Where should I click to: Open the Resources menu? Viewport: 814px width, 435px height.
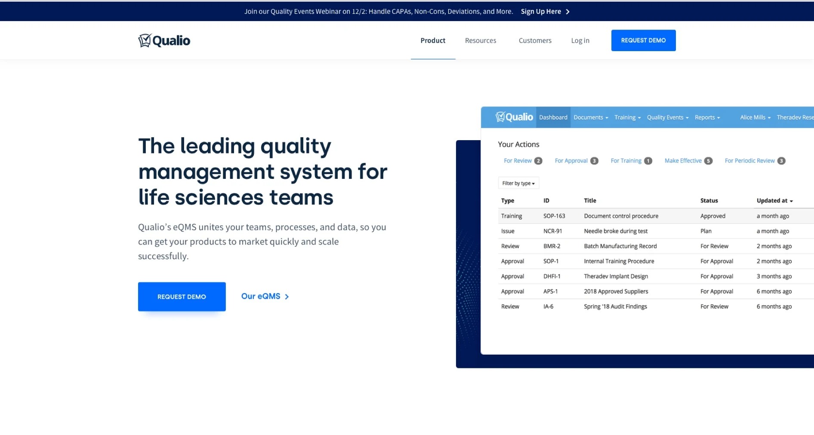(x=481, y=40)
